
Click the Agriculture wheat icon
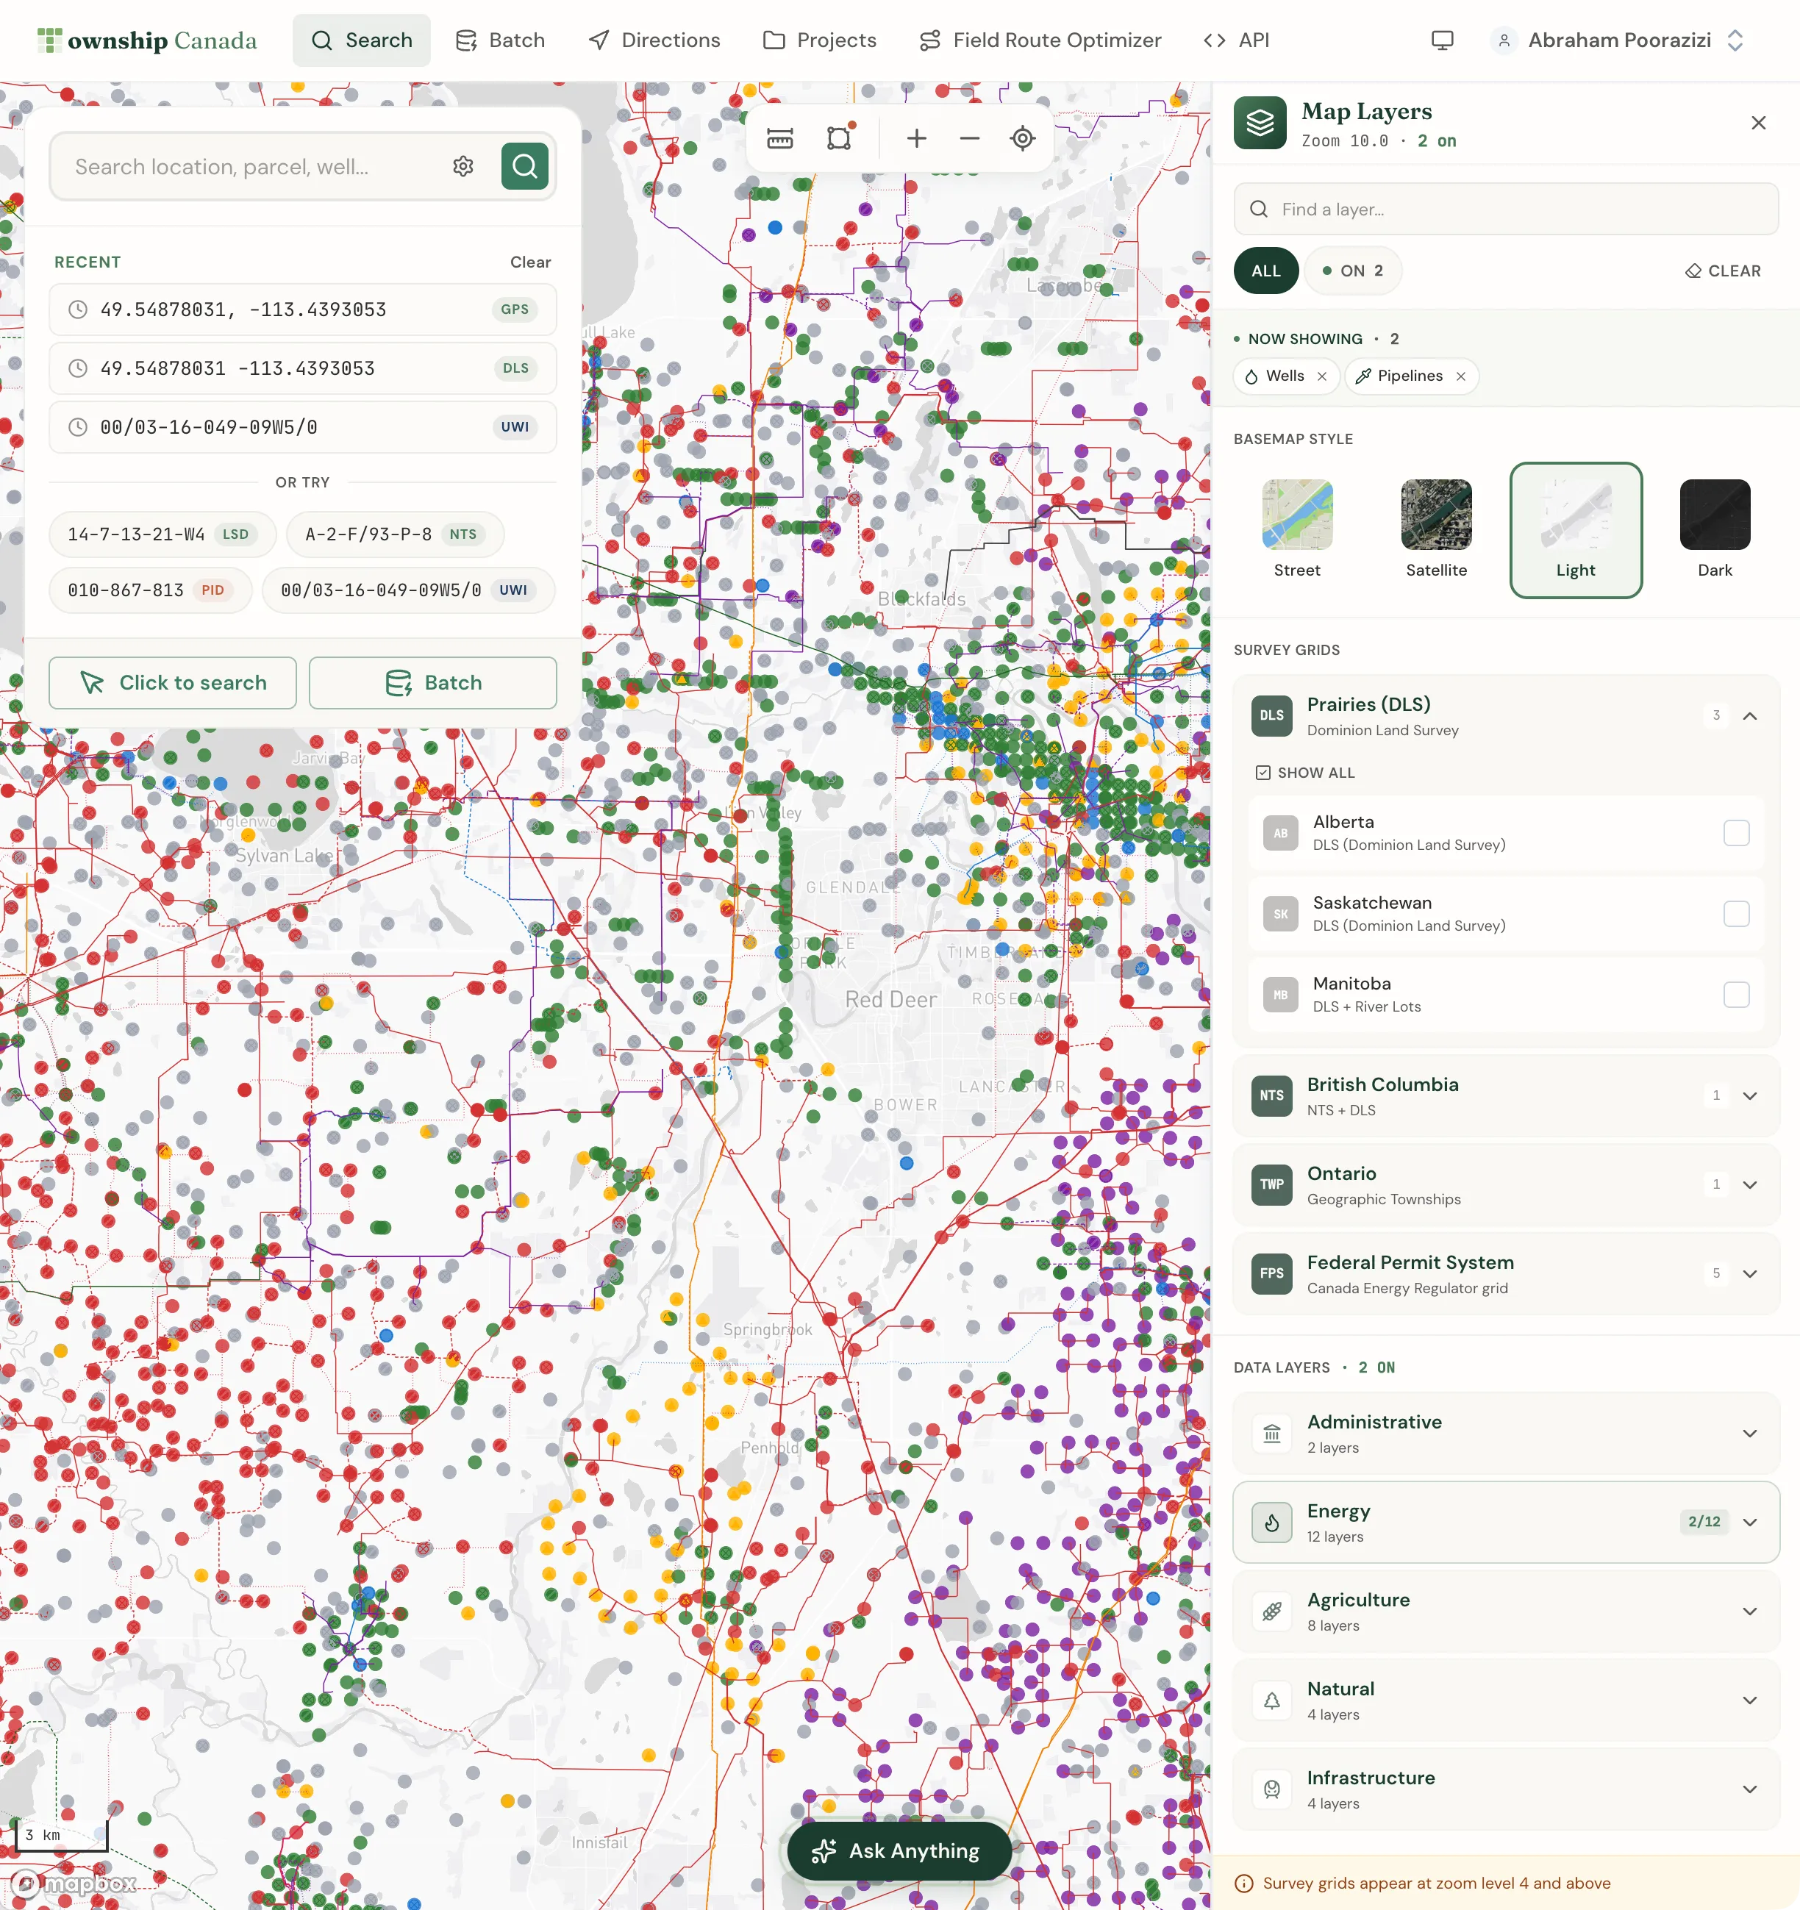pyautogui.click(x=1271, y=1612)
